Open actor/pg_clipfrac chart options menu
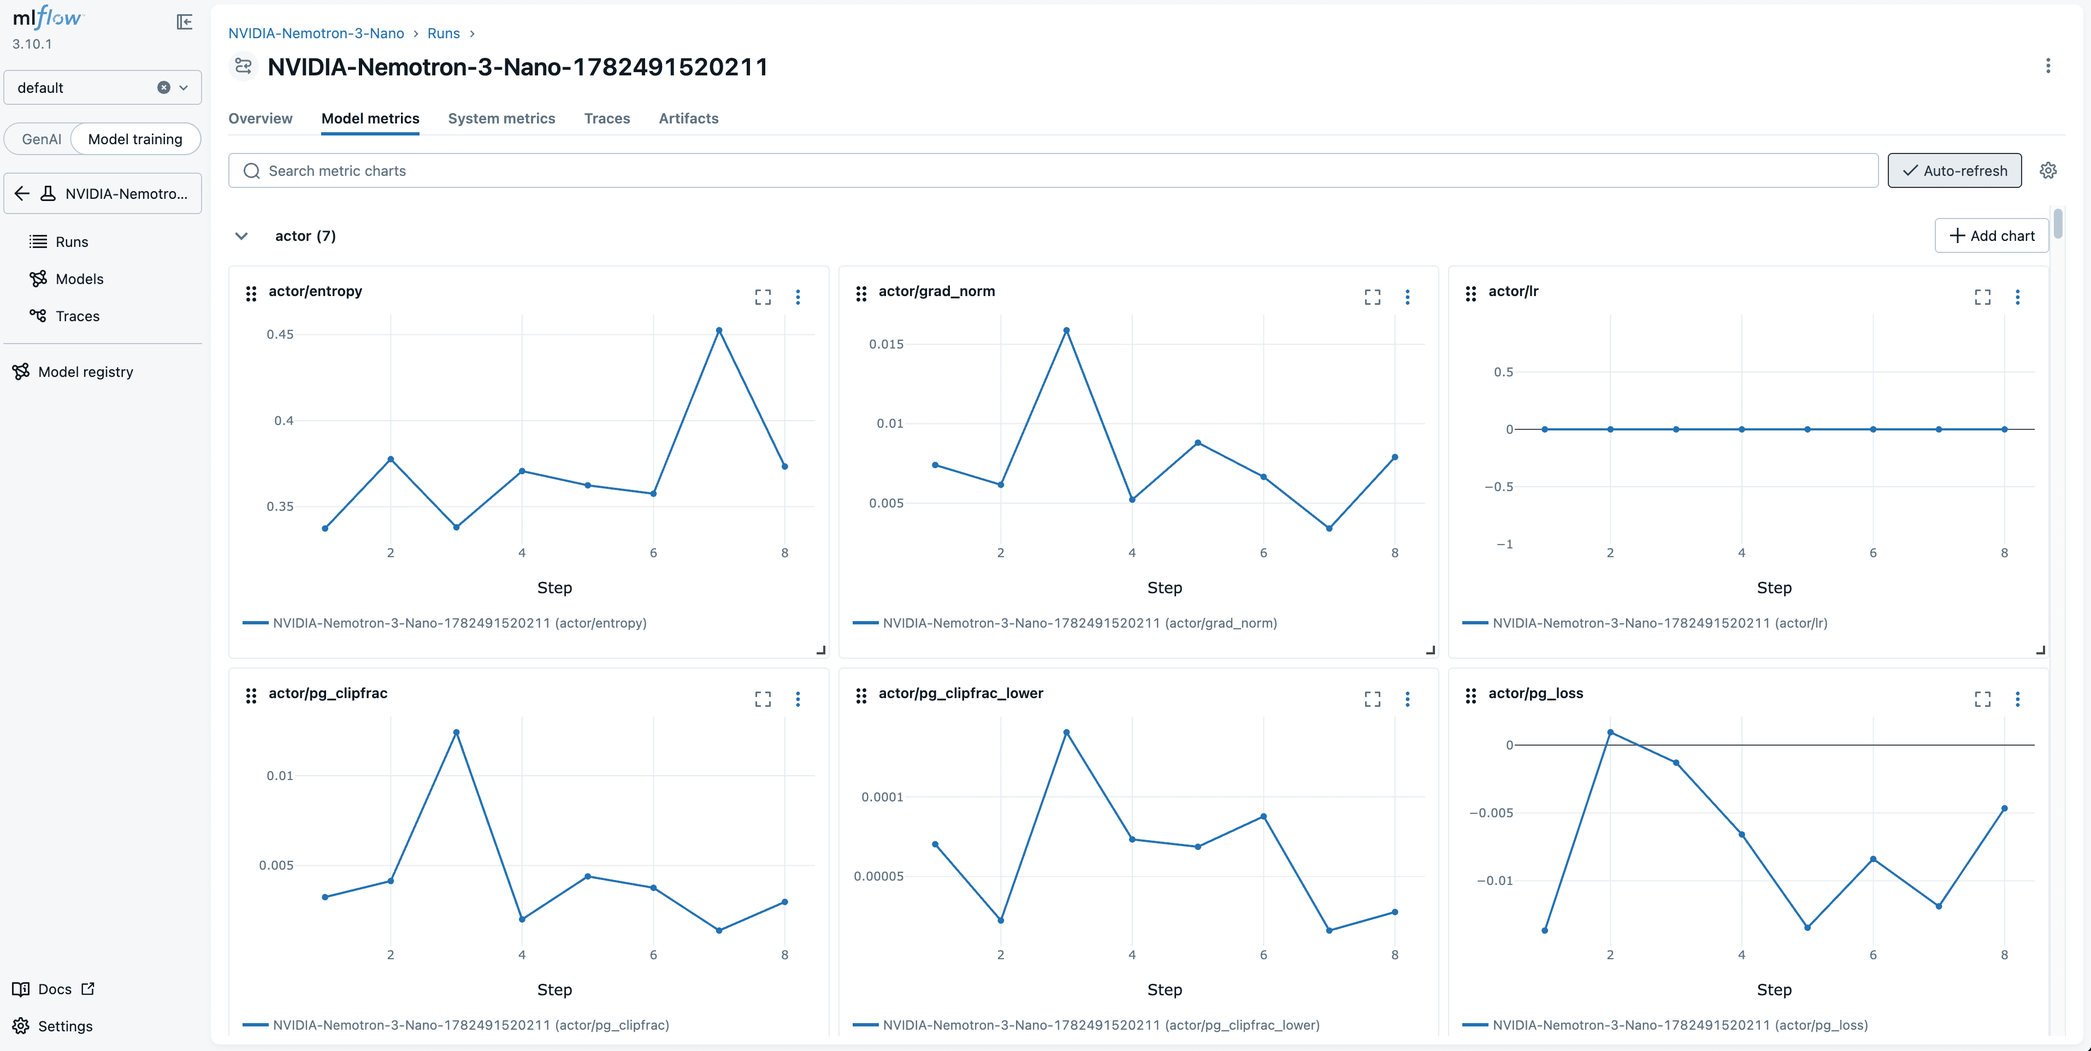Screen dimensions: 2091x1051 pyautogui.click(x=798, y=699)
